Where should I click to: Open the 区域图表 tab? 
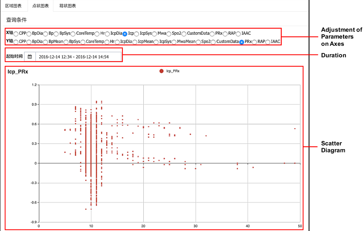[x=14, y=6]
